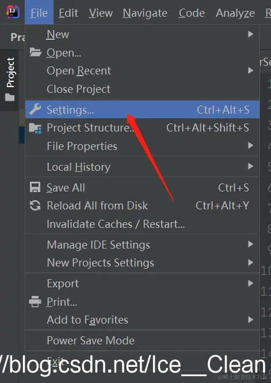Viewport: 271px width, 383px height.
Task: Click the Reload All from Disk icon
Action: pos(35,205)
